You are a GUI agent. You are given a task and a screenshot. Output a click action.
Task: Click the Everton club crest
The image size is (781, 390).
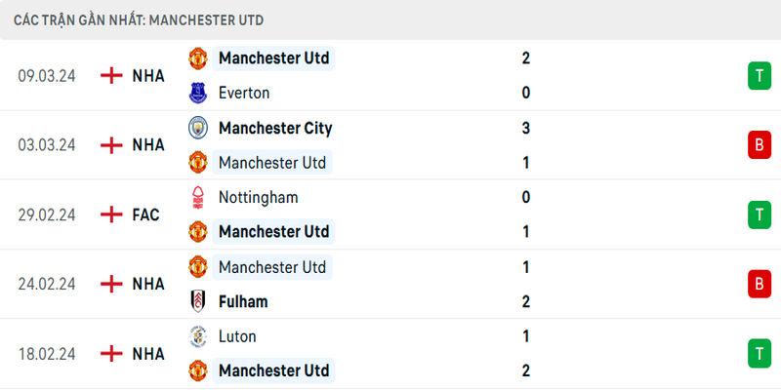(x=198, y=94)
